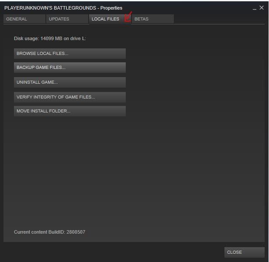Screen dimensions: 269x262
Task: Verify Integrity of Game Files
Action: pos(70,97)
